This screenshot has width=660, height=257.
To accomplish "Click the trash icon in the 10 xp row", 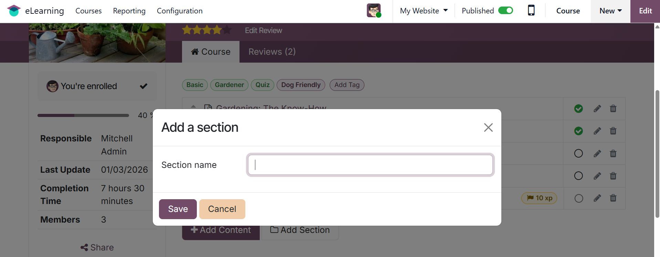I will 613,198.
